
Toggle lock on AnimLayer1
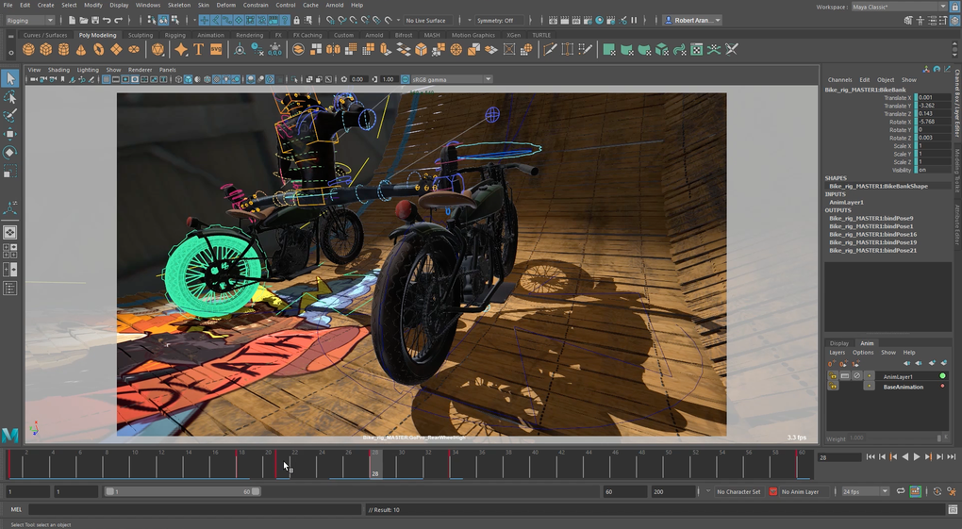833,376
